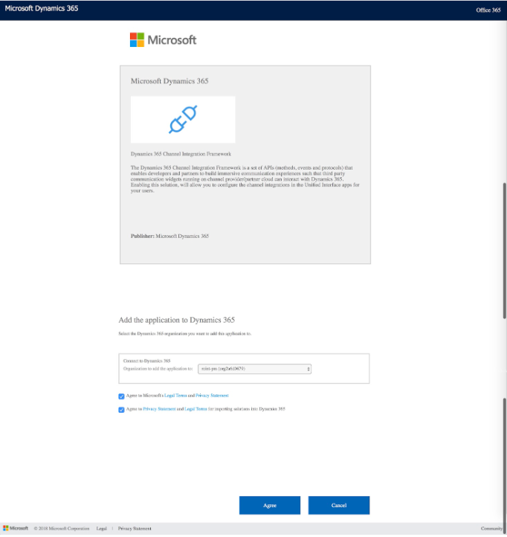Image resolution: width=507 pixels, height=537 pixels.
Task: Open the footer Privacy Statement link
Action: click(x=135, y=529)
